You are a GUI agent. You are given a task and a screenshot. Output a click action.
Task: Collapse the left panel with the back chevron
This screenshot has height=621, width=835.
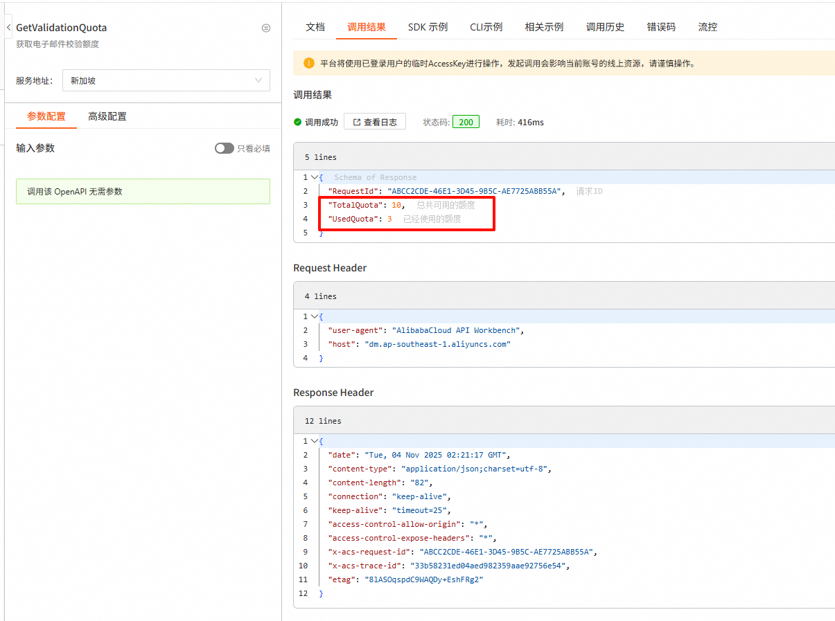(x=8, y=28)
